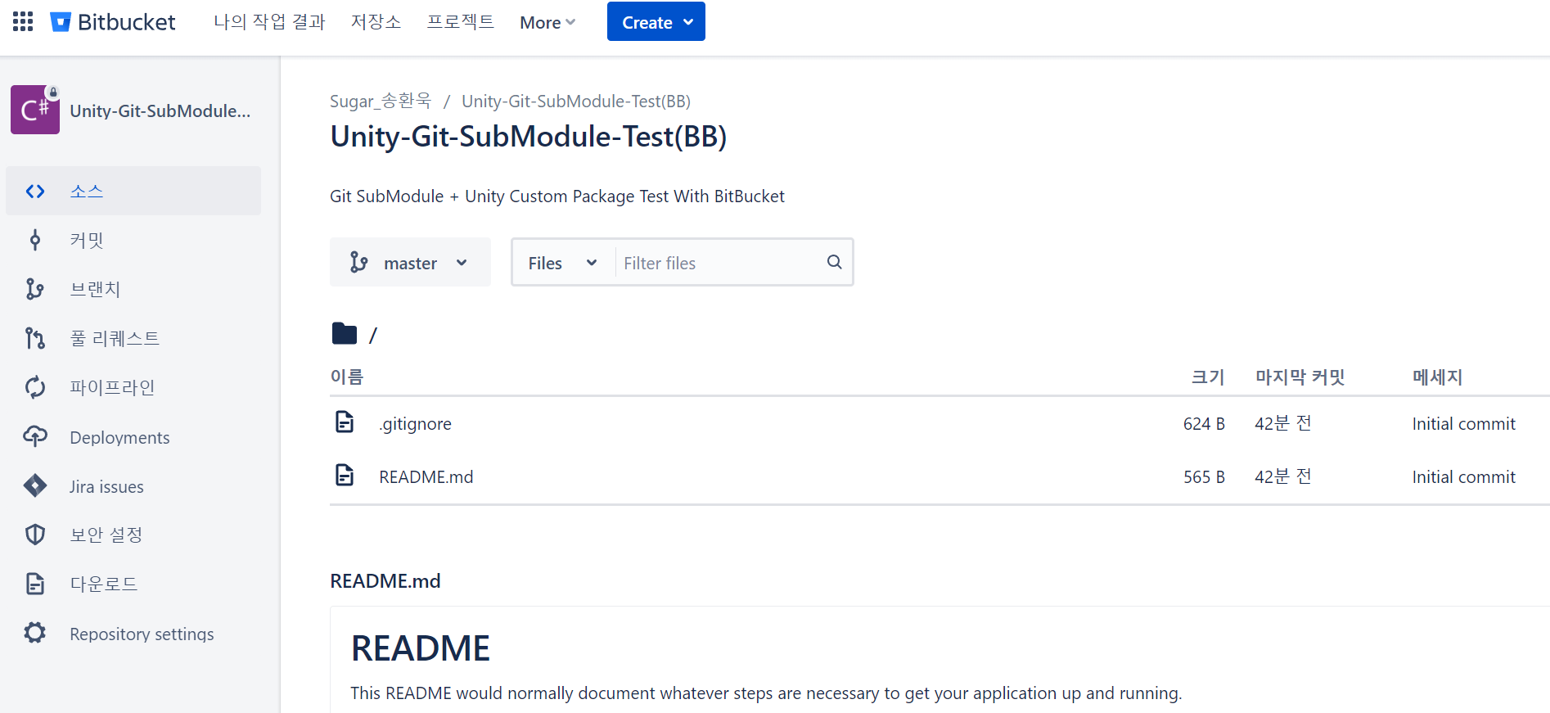Screen dimensions: 1550x713
Task: Click the 파이프라인 pipelines icon
Action: 35,387
